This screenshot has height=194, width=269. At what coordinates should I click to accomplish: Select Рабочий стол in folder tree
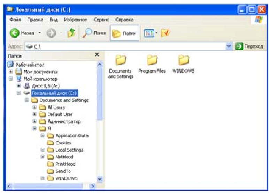pos(30,65)
